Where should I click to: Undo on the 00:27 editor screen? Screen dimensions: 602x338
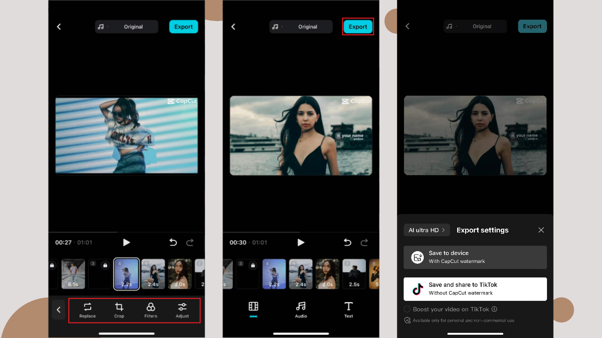(x=173, y=242)
